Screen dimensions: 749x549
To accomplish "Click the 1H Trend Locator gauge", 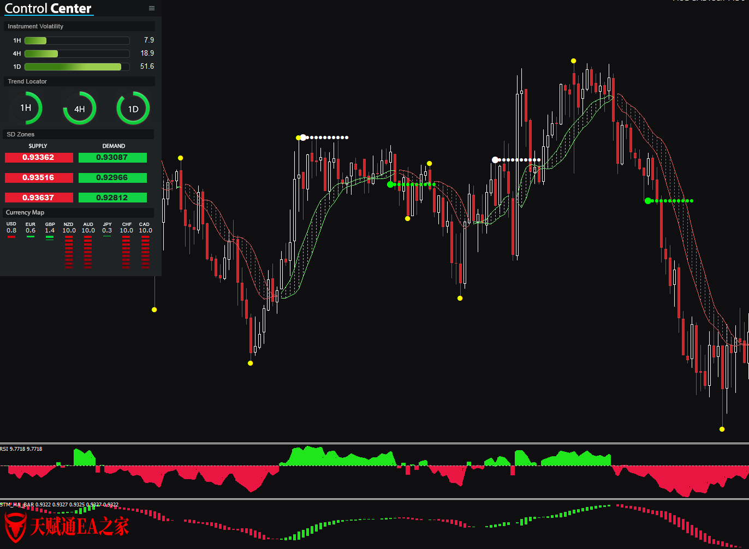I will pyautogui.click(x=26, y=108).
